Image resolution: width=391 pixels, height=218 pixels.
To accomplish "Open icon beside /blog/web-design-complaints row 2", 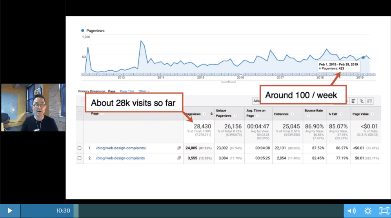I will [179, 158].
